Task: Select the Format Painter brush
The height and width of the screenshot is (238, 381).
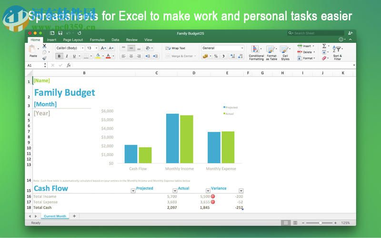Action: [x=44, y=58]
